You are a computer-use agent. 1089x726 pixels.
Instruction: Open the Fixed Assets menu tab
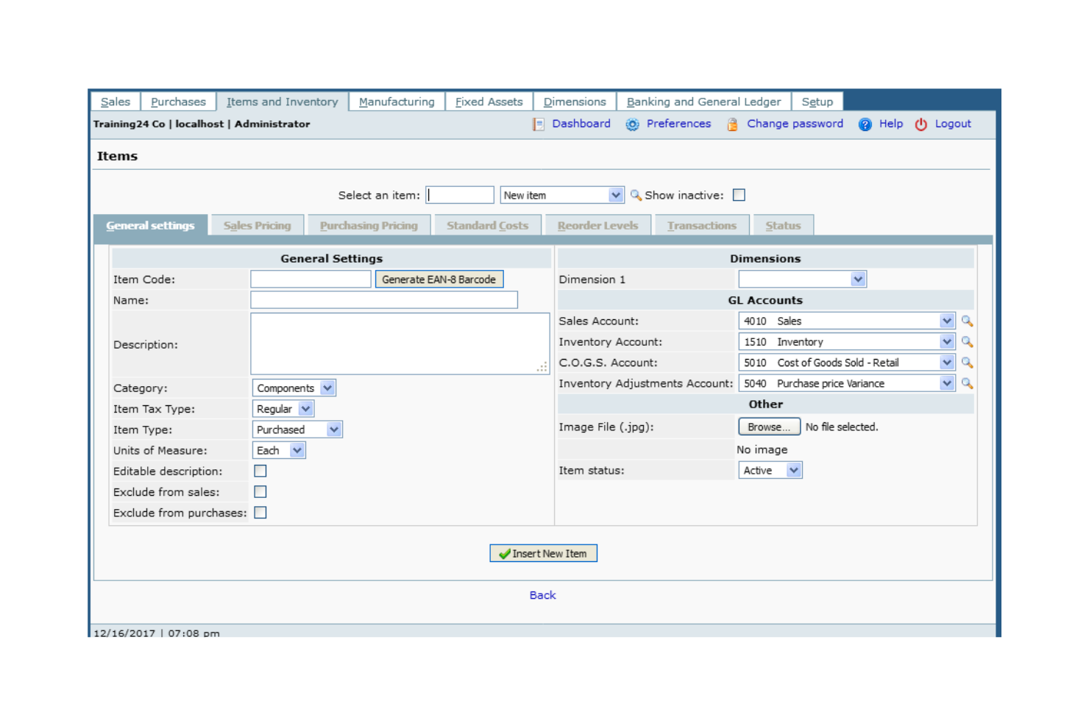[489, 102]
